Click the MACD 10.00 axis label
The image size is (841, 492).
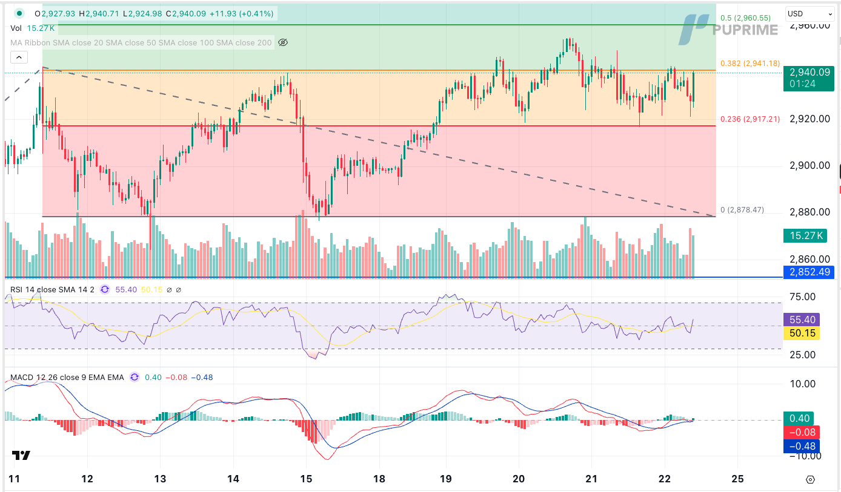pos(803,384)
